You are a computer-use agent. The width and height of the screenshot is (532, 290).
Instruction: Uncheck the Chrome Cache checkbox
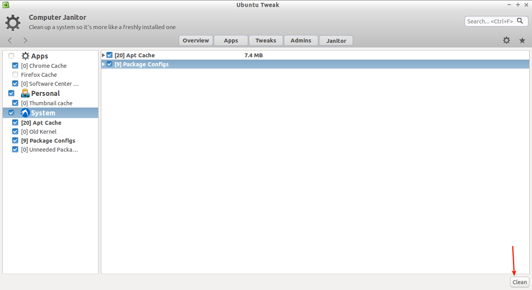coord(15,65)
